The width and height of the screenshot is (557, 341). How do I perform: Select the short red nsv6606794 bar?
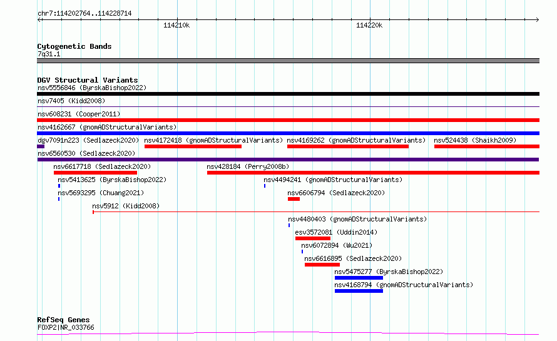coord(294,199)
